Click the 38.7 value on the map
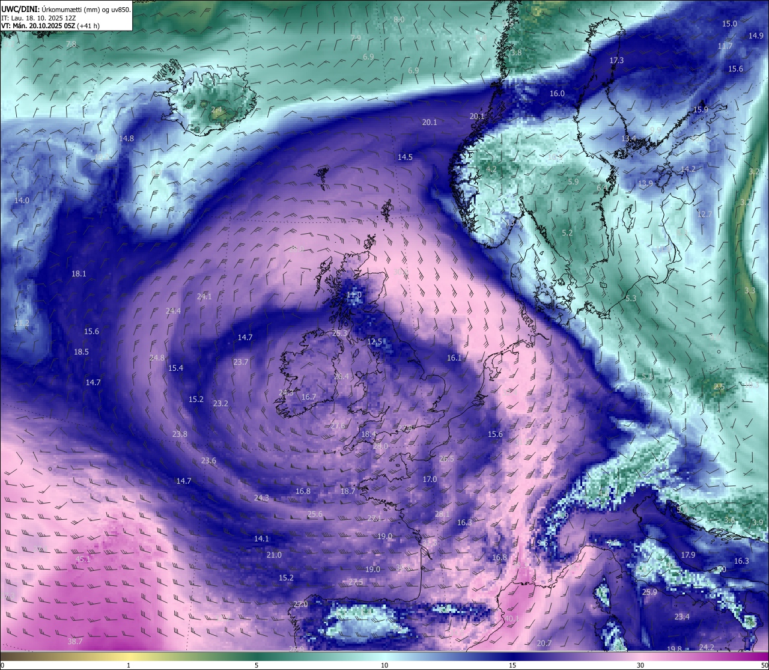 pyautogui.click(x=75, y=642)
